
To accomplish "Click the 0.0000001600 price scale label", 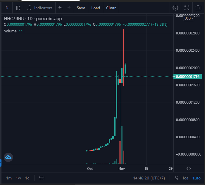I will click(188, 85).
